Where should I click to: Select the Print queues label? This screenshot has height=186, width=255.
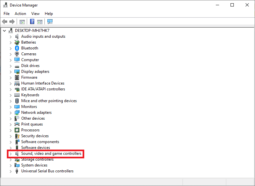(x=32, y=124)
